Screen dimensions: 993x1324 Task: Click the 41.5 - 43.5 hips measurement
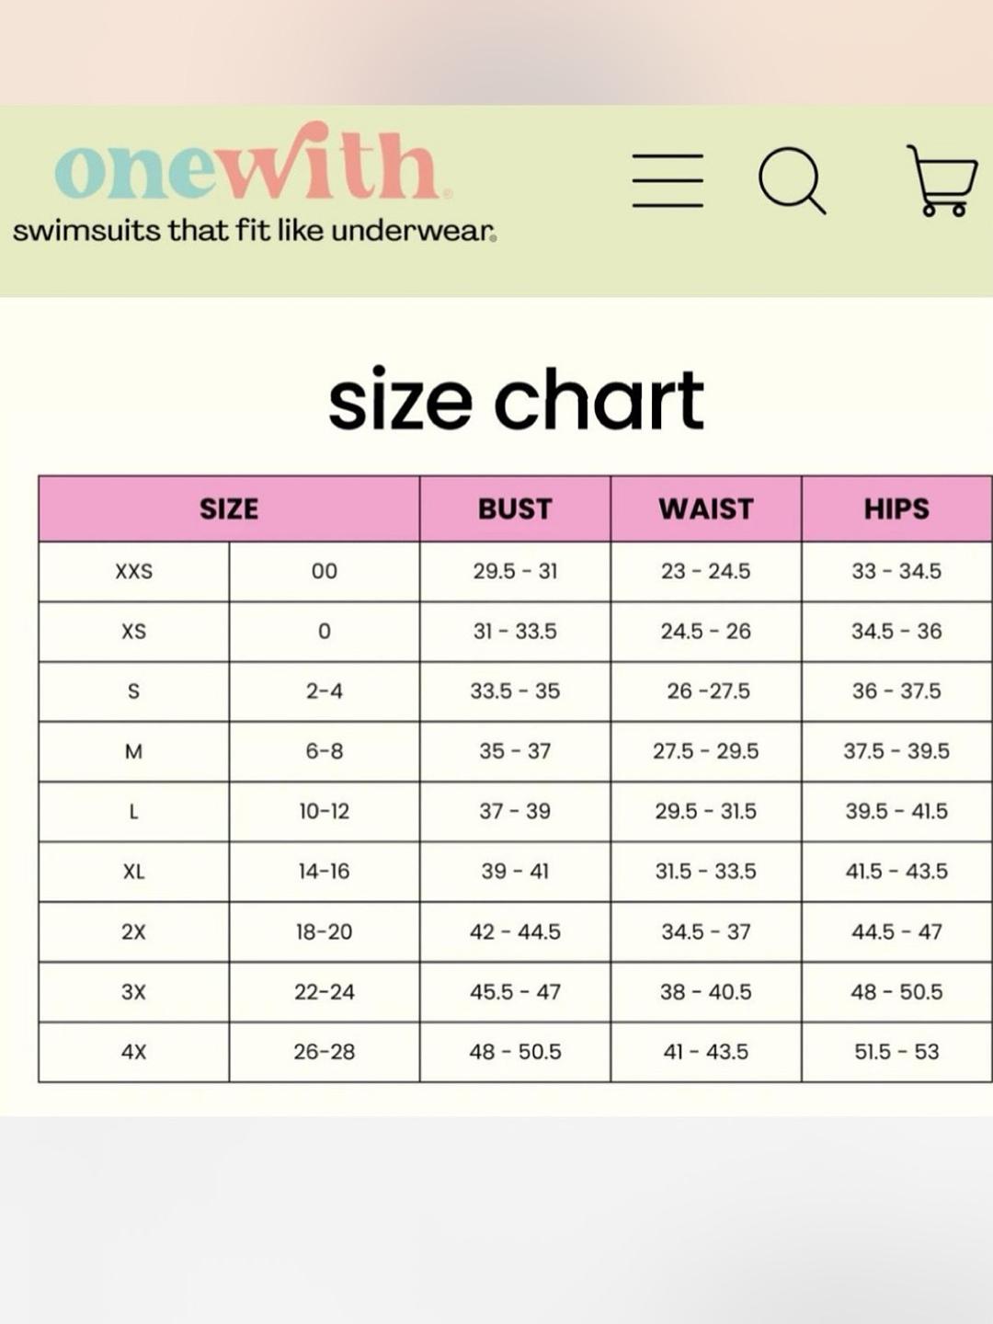[x=896, y=871]
